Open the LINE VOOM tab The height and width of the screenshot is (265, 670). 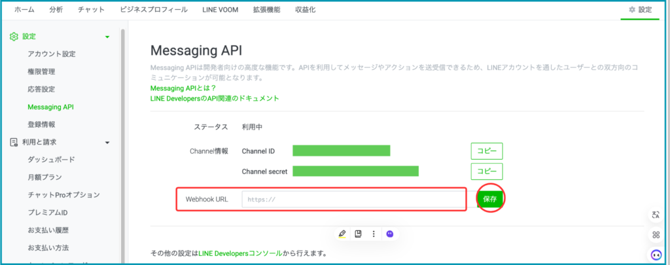tap(220, 10)
